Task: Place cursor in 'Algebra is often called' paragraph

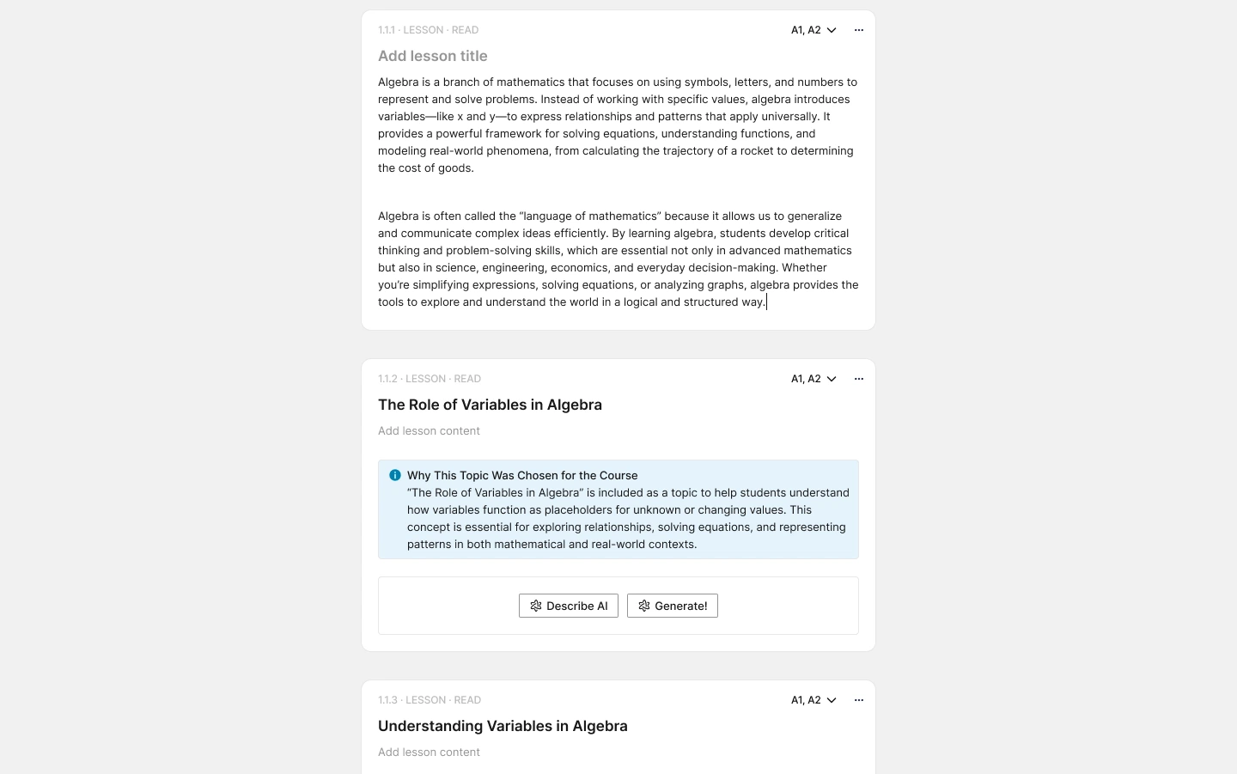Action: pyautogui.click(x=618, y=259)
